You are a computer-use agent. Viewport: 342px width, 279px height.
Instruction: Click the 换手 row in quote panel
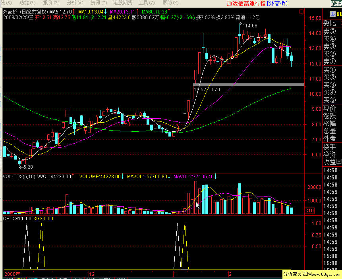332,147
